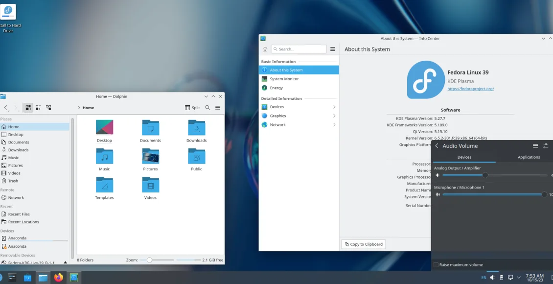
Task: Go to Info Center home icon
Action: 265,49
